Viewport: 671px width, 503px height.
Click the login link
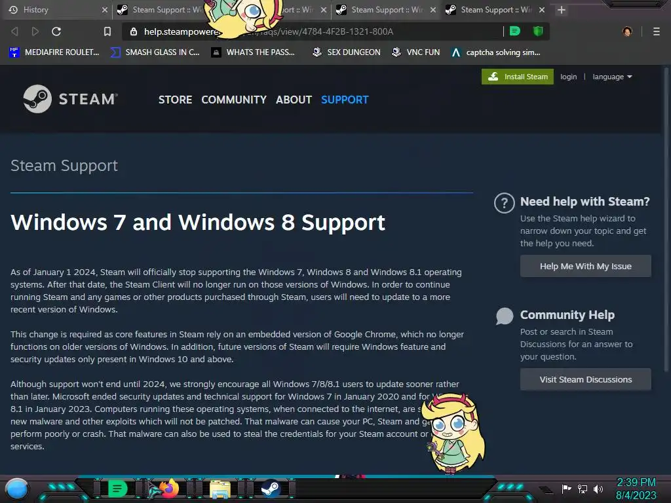click(x=568, y=77)
